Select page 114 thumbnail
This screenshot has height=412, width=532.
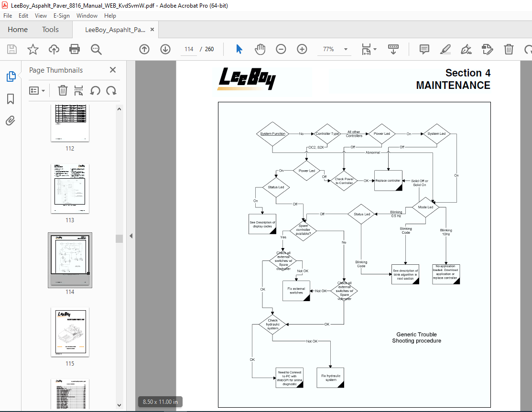[70, 260]
